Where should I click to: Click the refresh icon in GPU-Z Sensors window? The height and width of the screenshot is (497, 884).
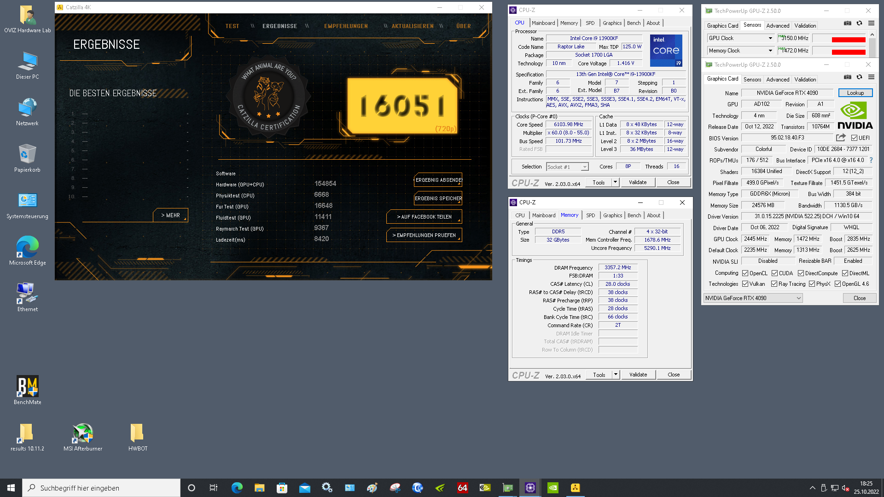(x=859, y=23)
